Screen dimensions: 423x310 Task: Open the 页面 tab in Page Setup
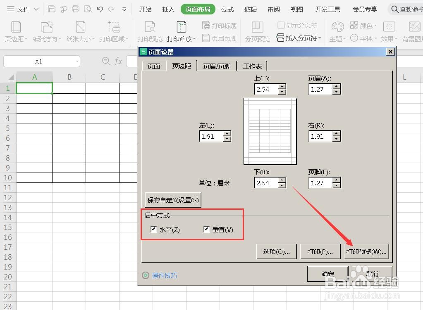pos(154,66)
